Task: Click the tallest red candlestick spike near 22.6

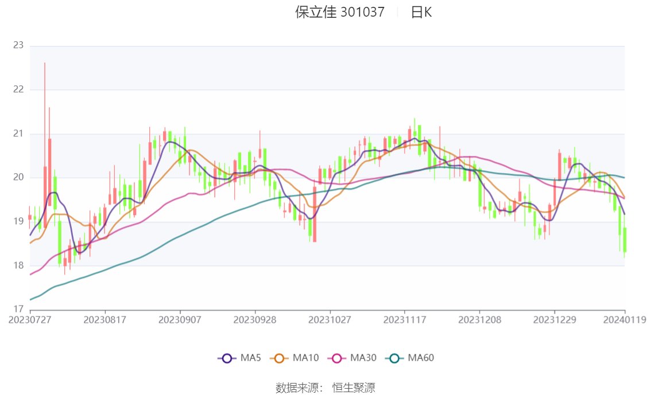Action: point(45,145)
